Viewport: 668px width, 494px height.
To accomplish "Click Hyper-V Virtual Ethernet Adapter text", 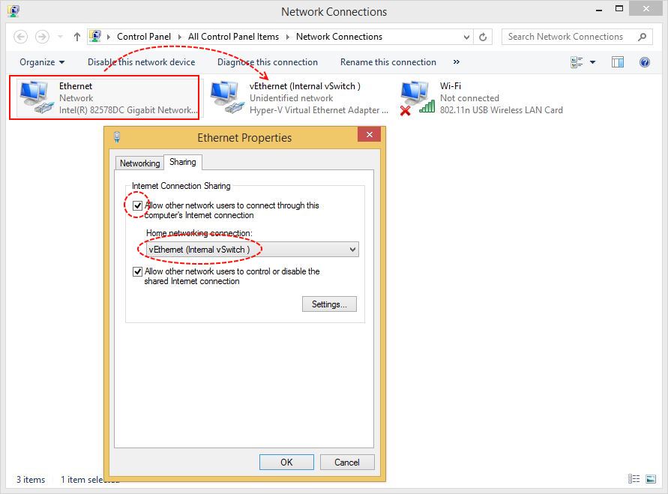I will pyautogui.click(x=319, y=110).
